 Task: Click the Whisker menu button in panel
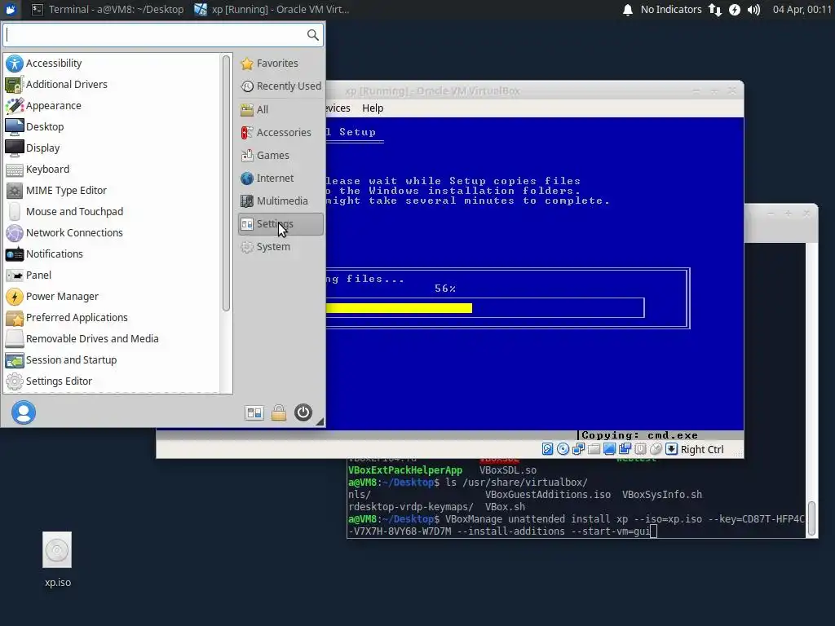point(11,9)
